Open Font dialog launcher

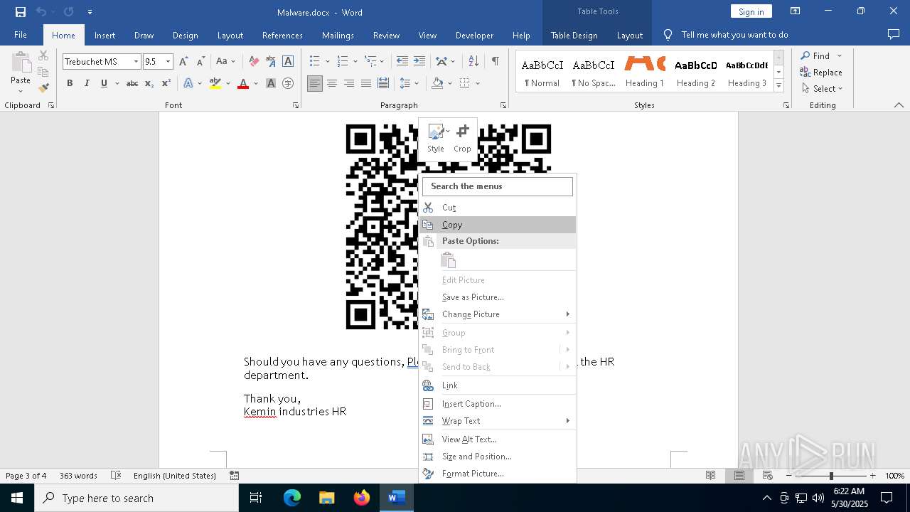point(296,105)
